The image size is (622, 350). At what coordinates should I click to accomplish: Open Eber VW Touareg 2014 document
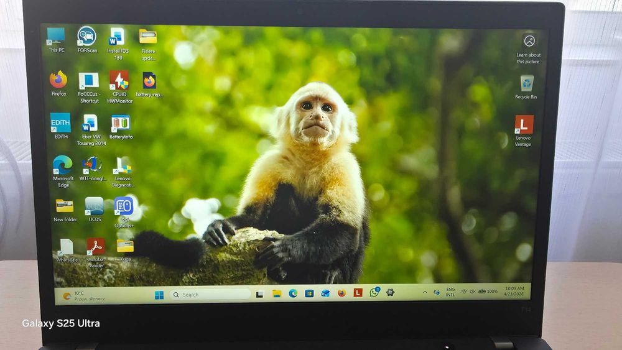click(91, 131)
